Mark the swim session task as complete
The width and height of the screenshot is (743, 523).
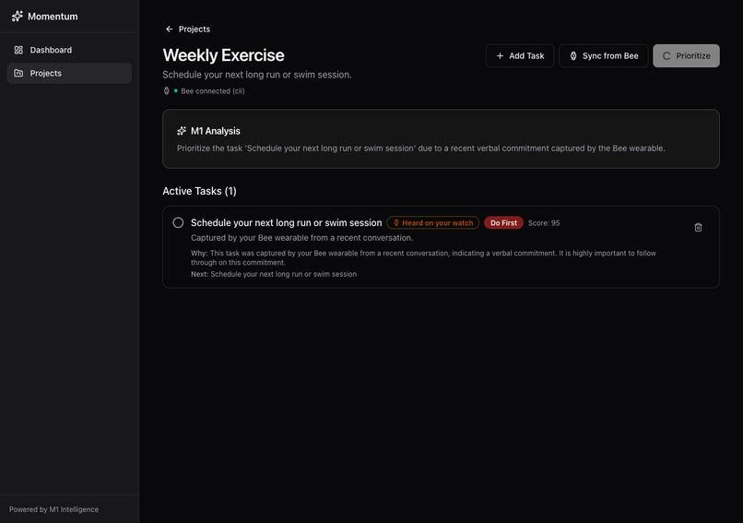pos(178,223)
